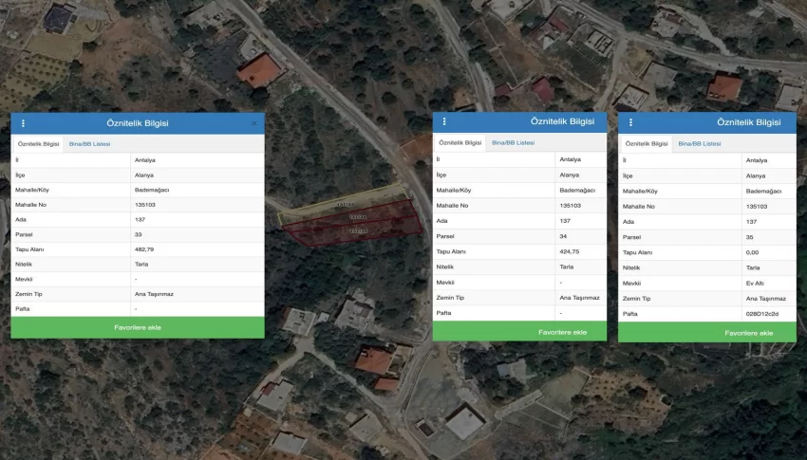Viewport: 807px width, 460px height.
Task: Select Öznitelik Bilgisi tab in parcel 35 panel
Action: point(646,143)
